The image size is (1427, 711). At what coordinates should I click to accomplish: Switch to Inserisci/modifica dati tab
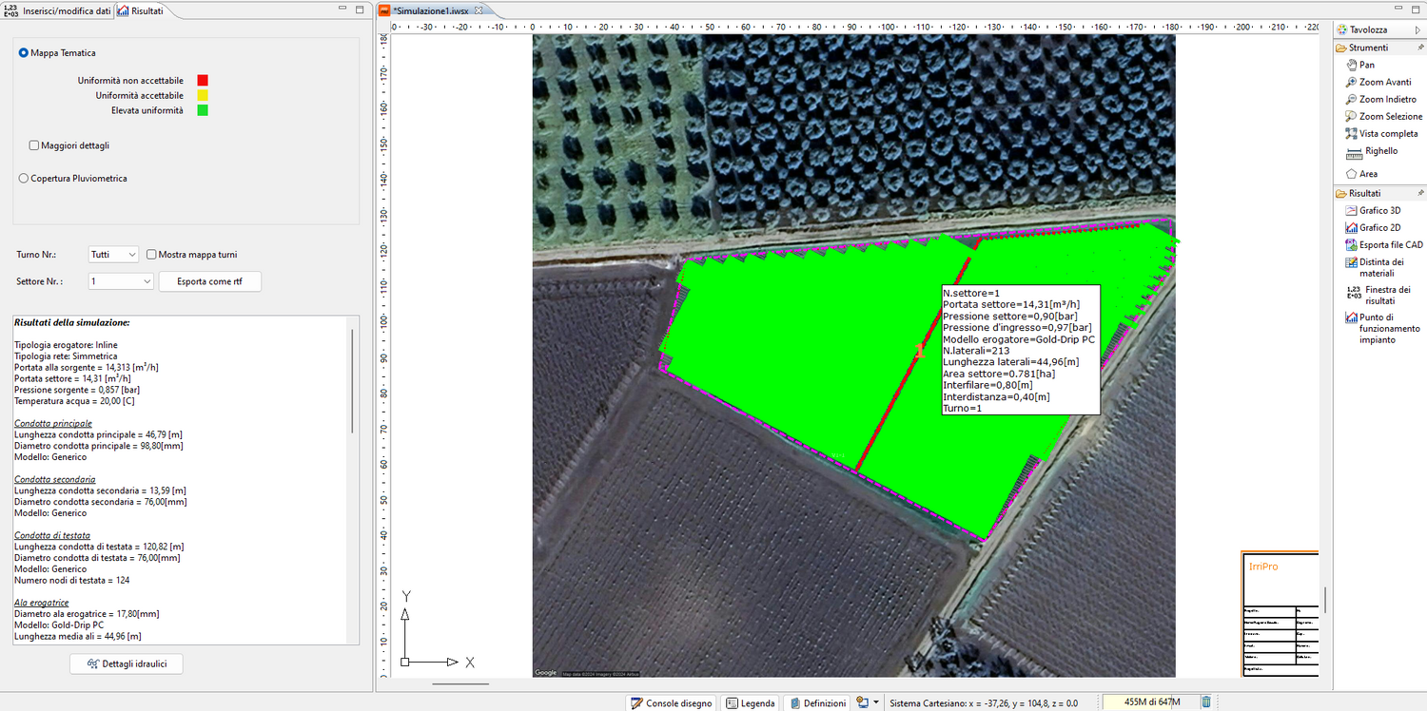click(x=58, y=10)
